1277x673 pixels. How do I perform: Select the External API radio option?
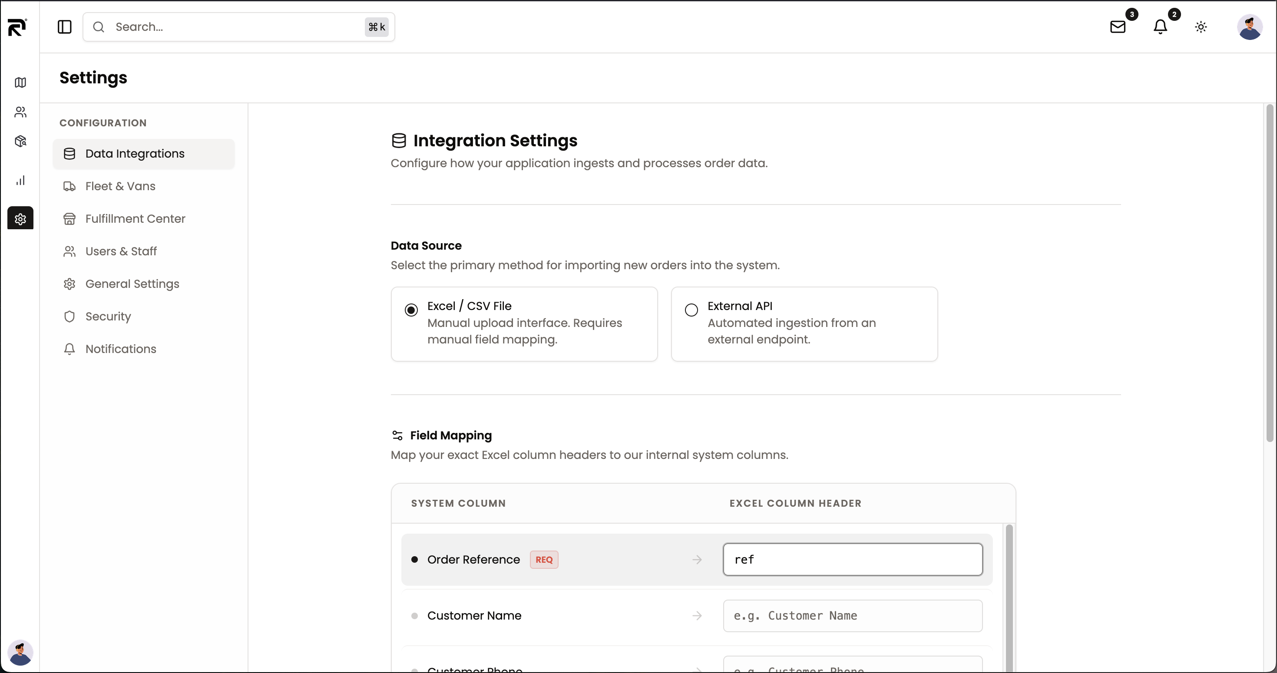coord(691,310)
